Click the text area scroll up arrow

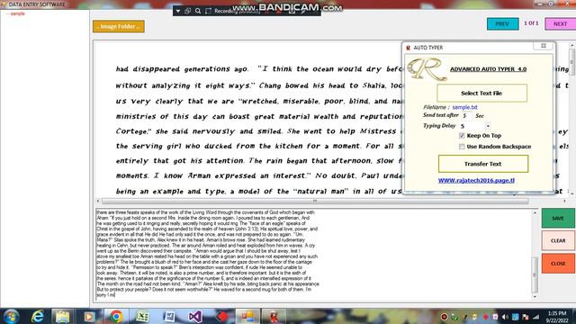[535, 212]
